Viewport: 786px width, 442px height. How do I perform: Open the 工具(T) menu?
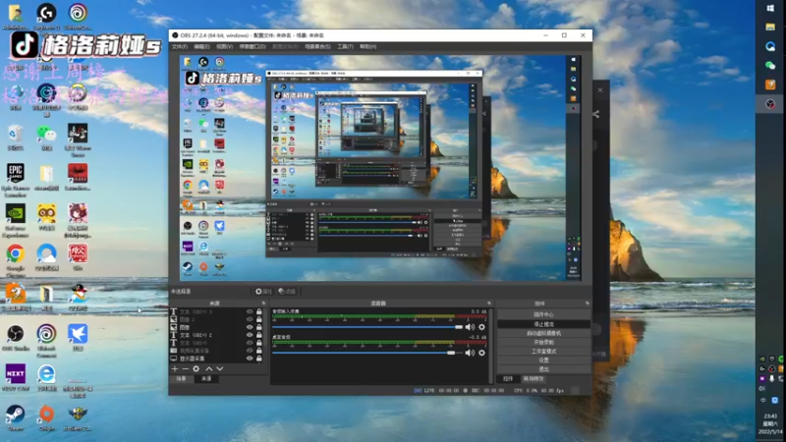(345, 46)
